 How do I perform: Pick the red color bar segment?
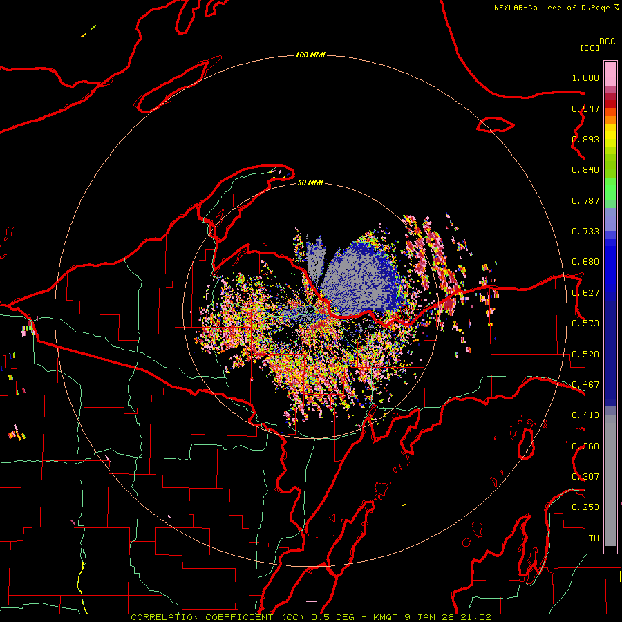(610, 104)
